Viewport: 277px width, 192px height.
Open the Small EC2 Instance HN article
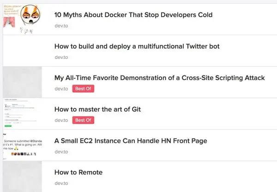(131, 141)
